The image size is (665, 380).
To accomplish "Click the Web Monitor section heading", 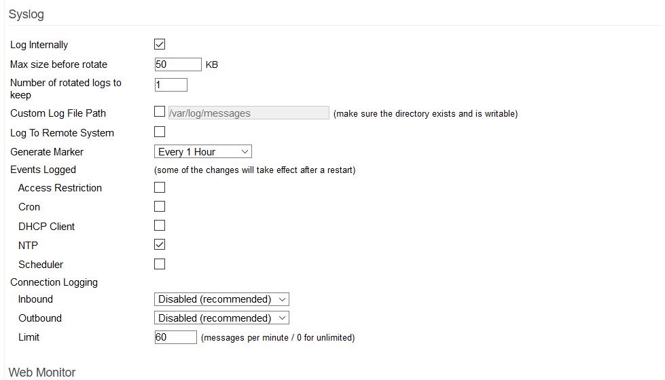I will (x=42, y=373).
